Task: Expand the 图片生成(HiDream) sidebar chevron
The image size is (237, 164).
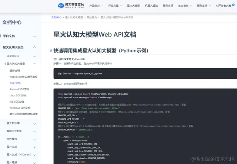Action: pyautogui.click(x=34, y=155)
